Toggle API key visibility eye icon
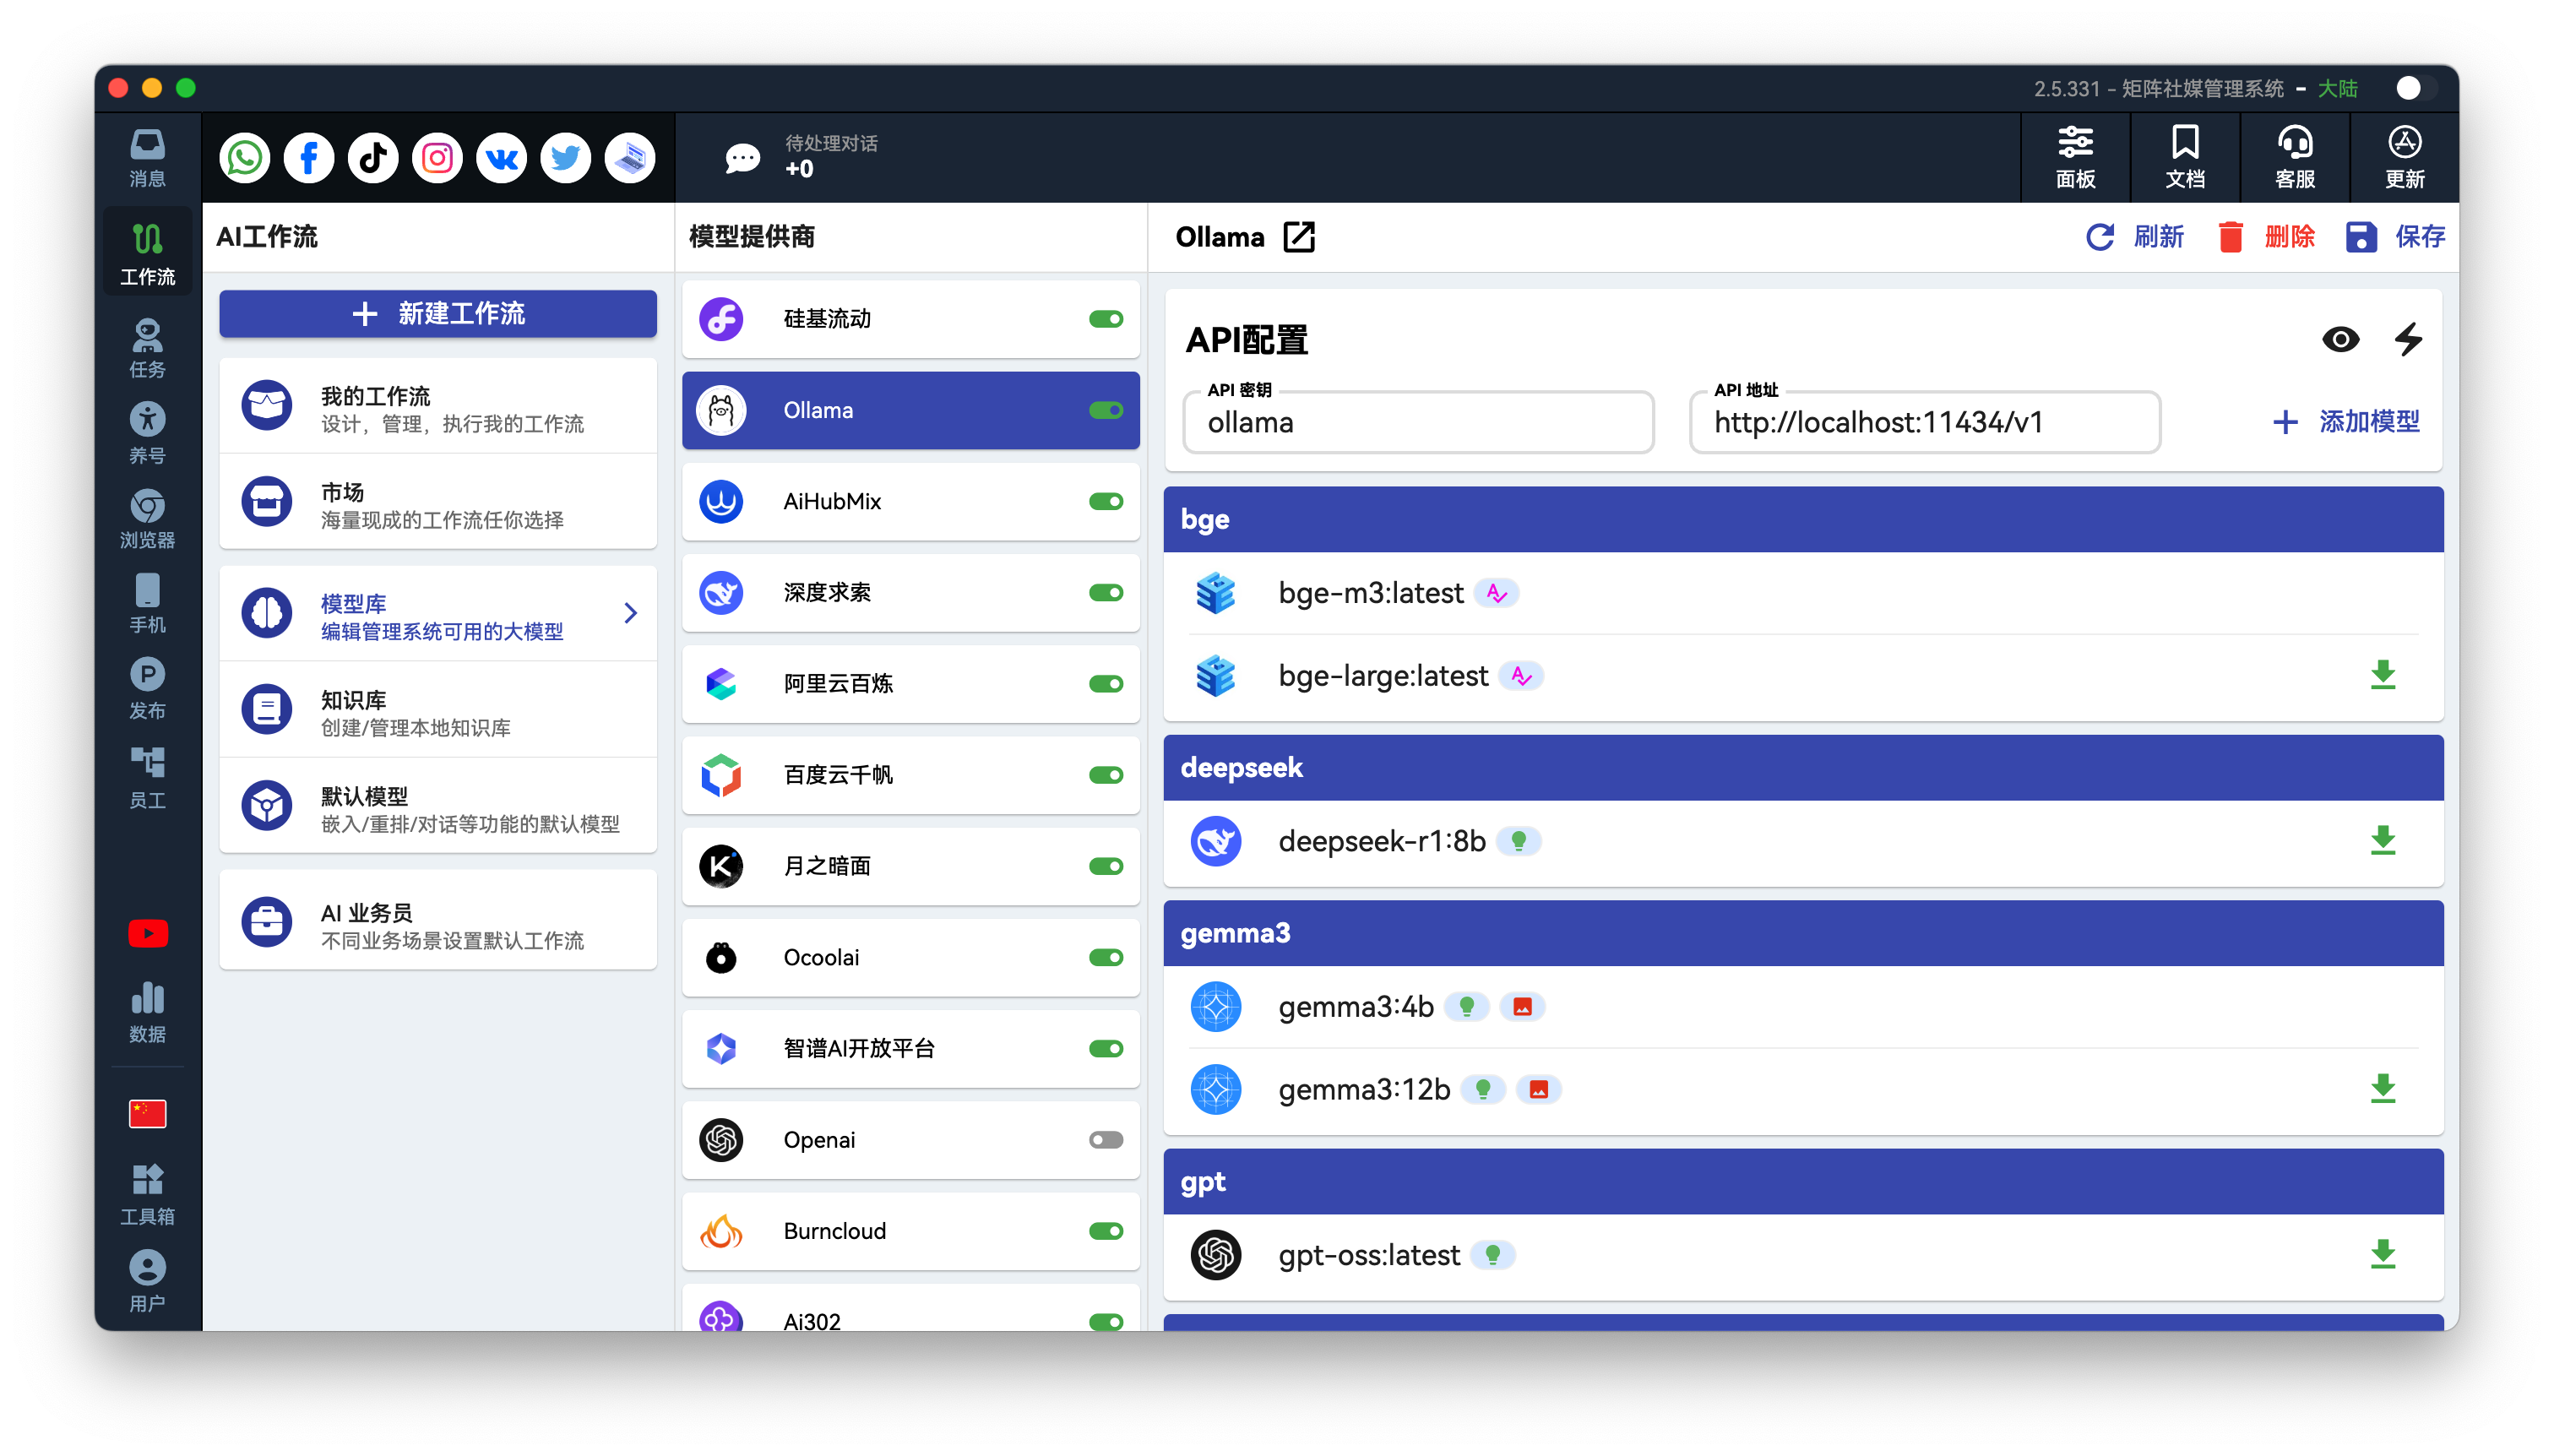This screenshot has width=2554, height=1456. tap(2340, 339)
